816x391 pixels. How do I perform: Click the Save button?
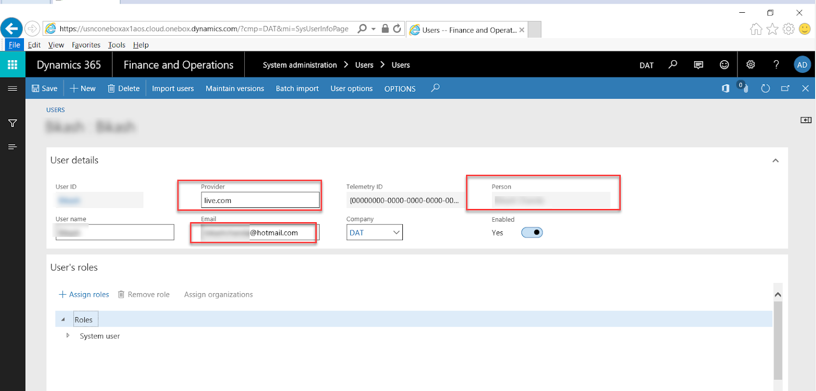[44, 89]
